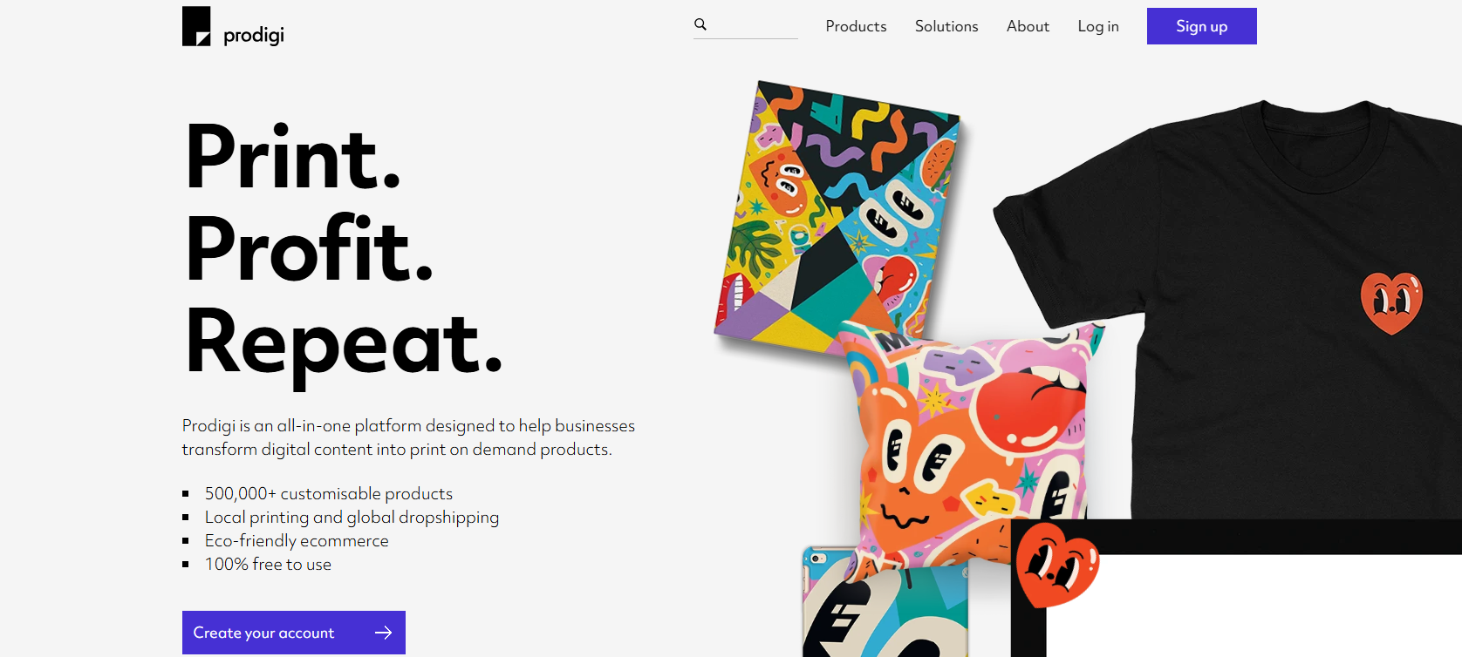Viewport: 1462px width, 657px height.
Task: Focus the header search input field
Action: pos(746,25)
